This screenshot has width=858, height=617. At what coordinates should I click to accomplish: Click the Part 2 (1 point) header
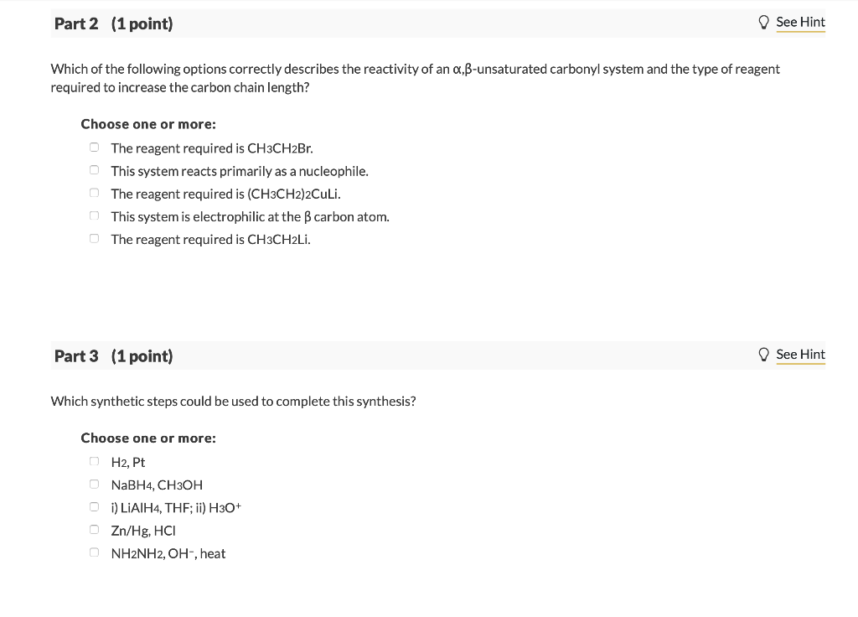[x=113, y=23]
